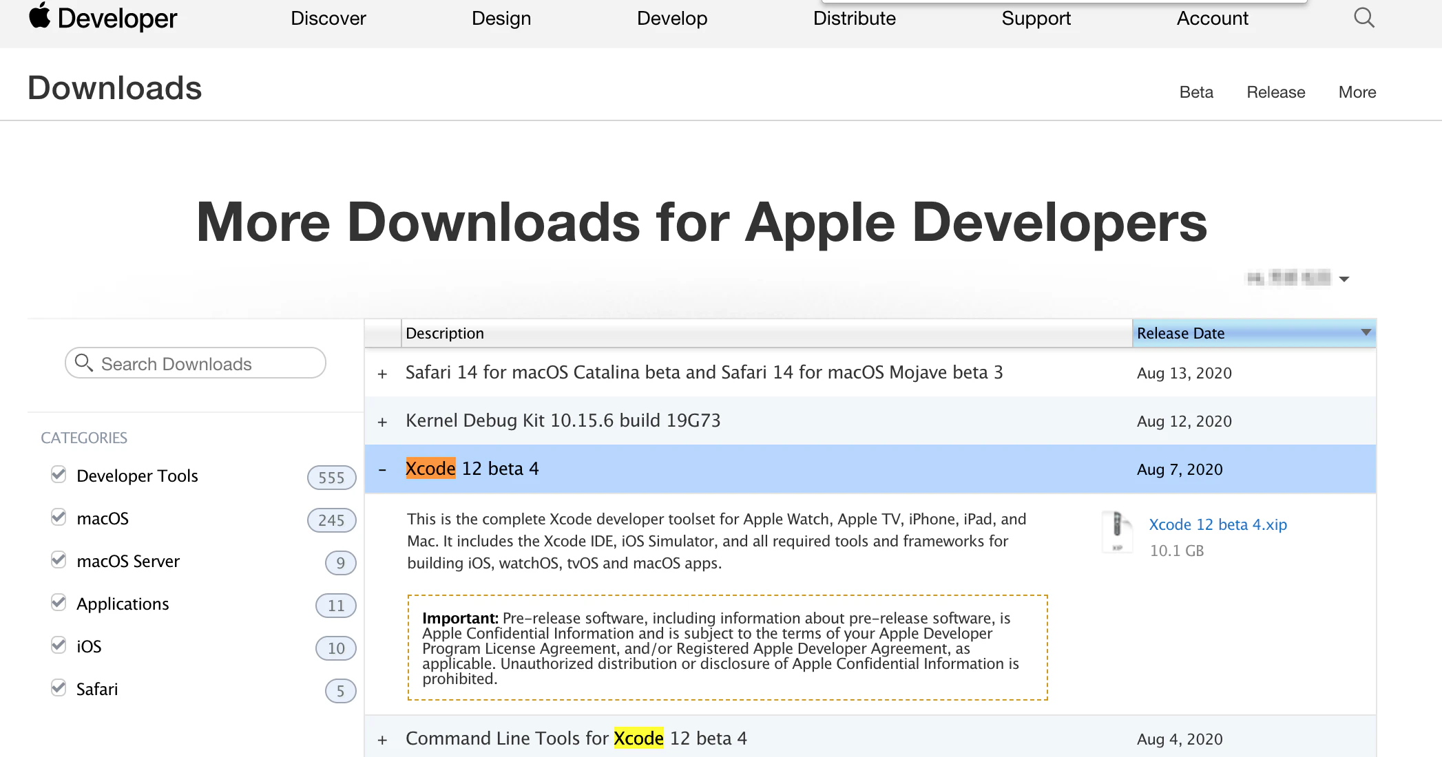Click the Aug 12, 2020 release date

(x=1184, y=421)
